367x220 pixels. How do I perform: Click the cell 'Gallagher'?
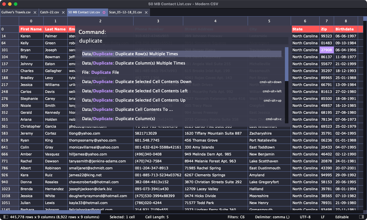click(x=55, y=71)
